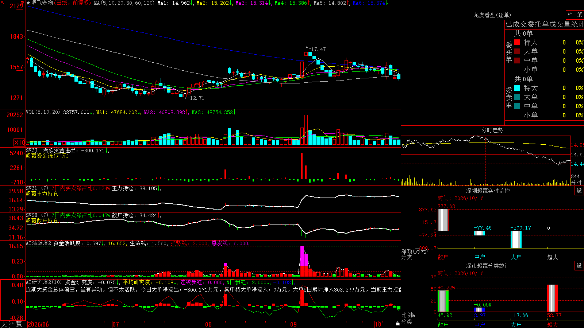
Task: Click the 分时走势 panel title
Action: coord(492,130)
